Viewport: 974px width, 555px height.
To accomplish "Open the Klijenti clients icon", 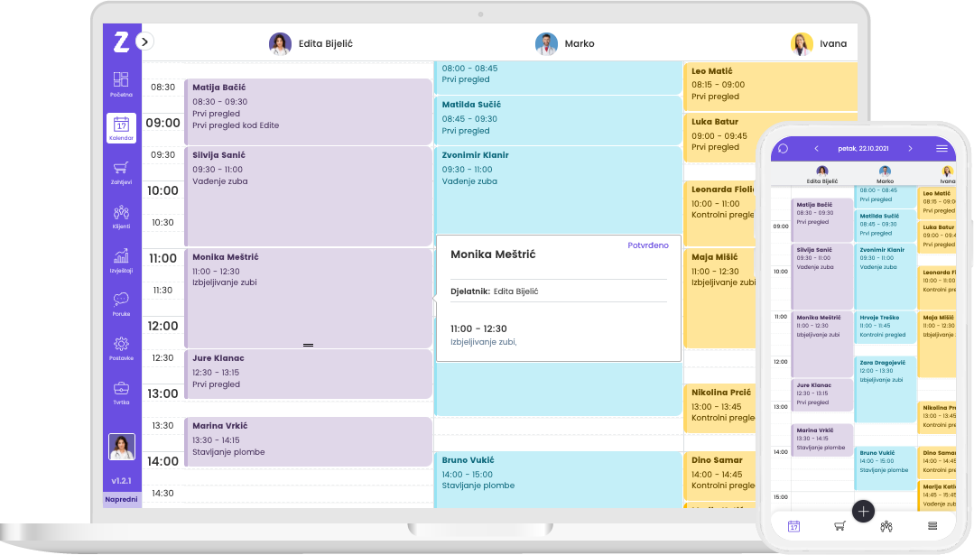I will (x=122, y=217).
